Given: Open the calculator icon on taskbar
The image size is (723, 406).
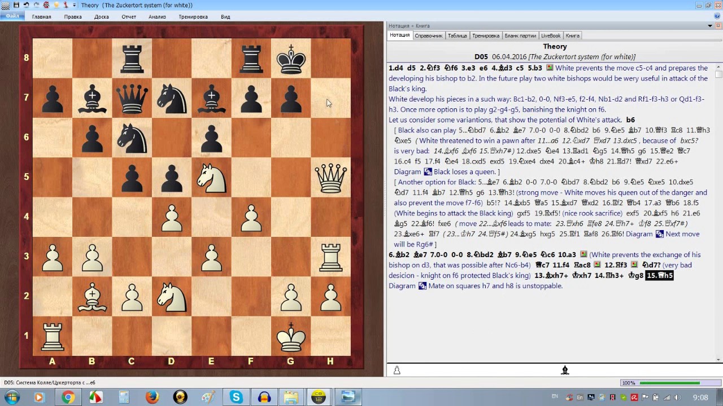Looking at the screenshot, I should pyautogui.click(x=124, y=398).
